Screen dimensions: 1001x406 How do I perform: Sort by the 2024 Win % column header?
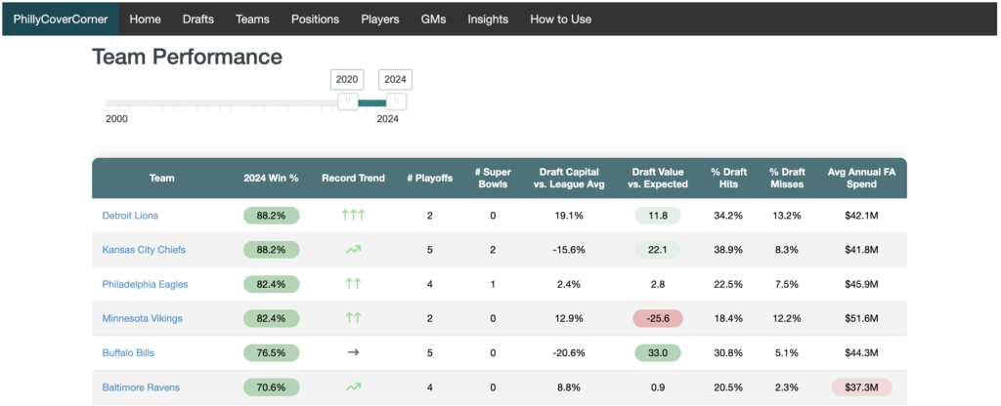pyautogui.click(x=271, y=179)
